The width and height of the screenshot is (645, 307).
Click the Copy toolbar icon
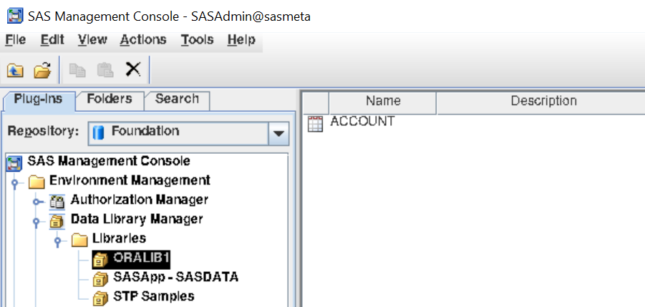(77, 70)
